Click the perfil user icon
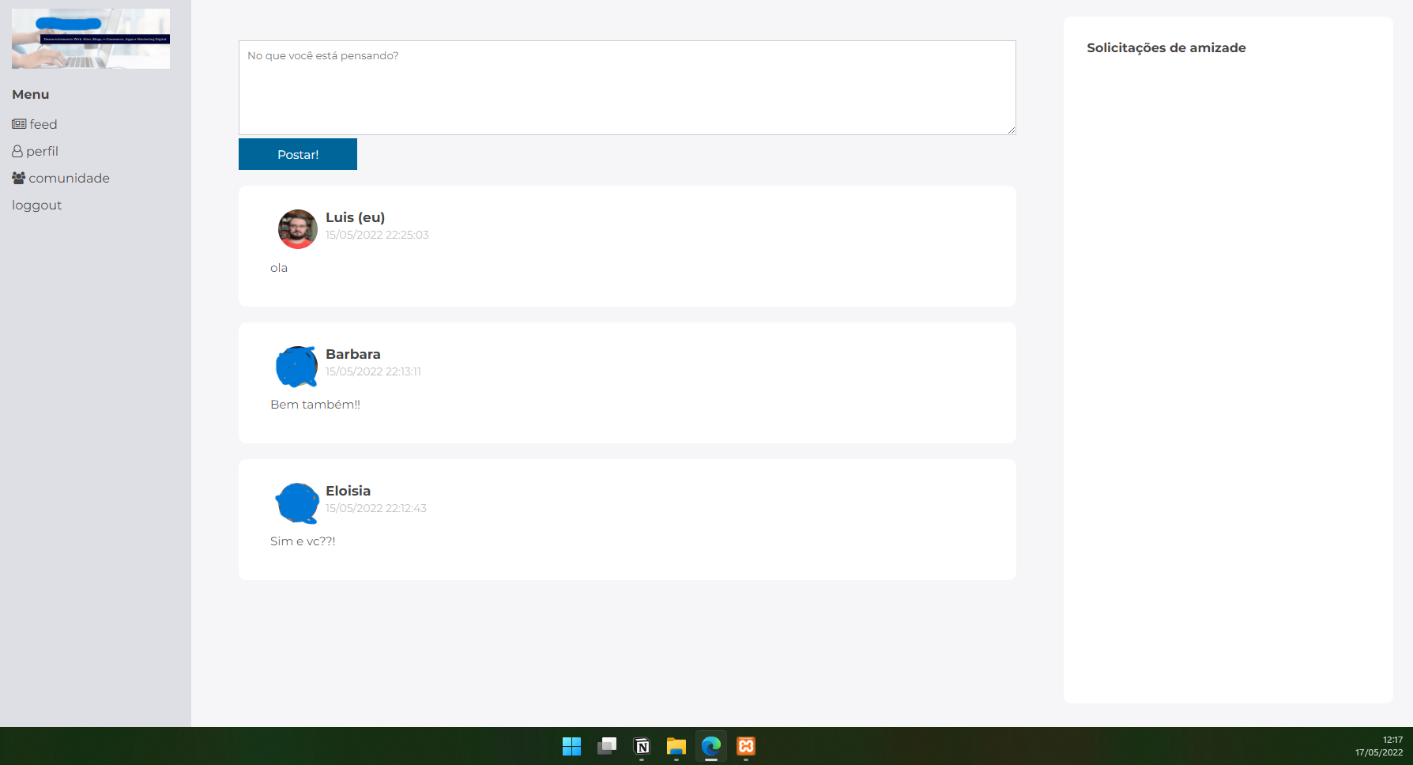The width and height of the screenshot is (1413, 765). pyautogui.click(x=17, y=151)
